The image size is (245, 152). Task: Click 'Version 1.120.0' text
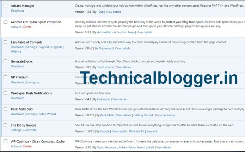tap(85, 131)
